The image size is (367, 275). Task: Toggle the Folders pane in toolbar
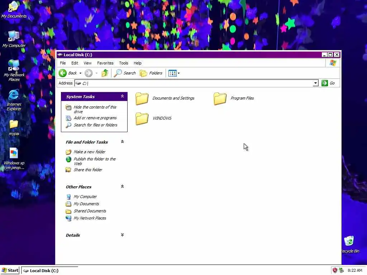[x=151, y=73]
